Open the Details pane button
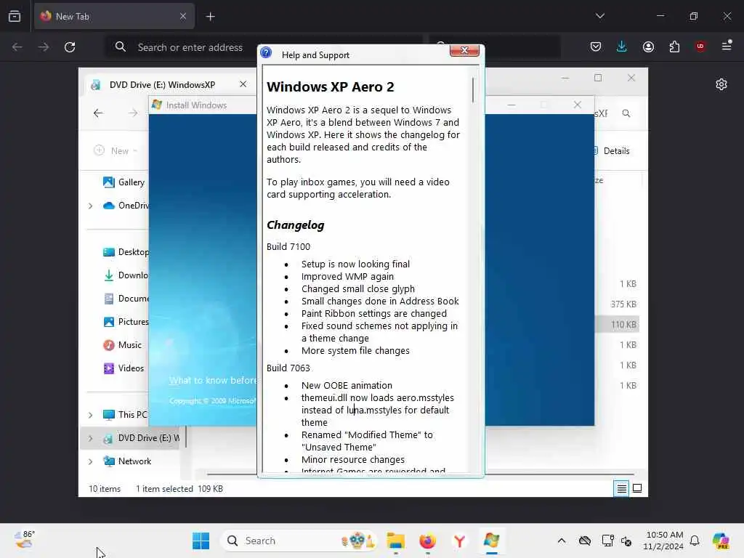The width and height of the screenshot is (744, 558). point(612,151)
